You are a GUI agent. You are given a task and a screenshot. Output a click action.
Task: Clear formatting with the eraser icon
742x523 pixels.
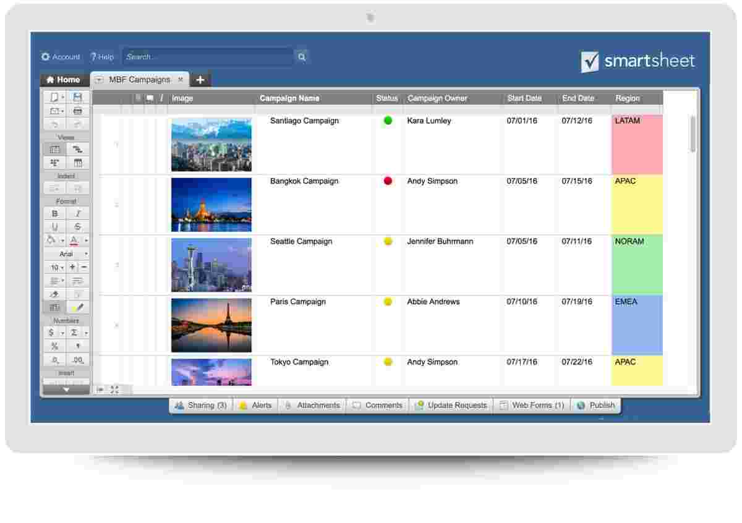click(x=54, y=294)
